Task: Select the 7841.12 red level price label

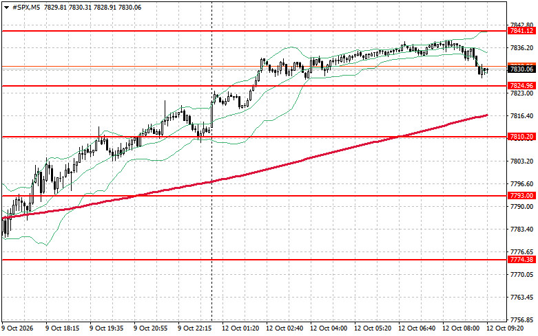Action: [x=521, y=31]
